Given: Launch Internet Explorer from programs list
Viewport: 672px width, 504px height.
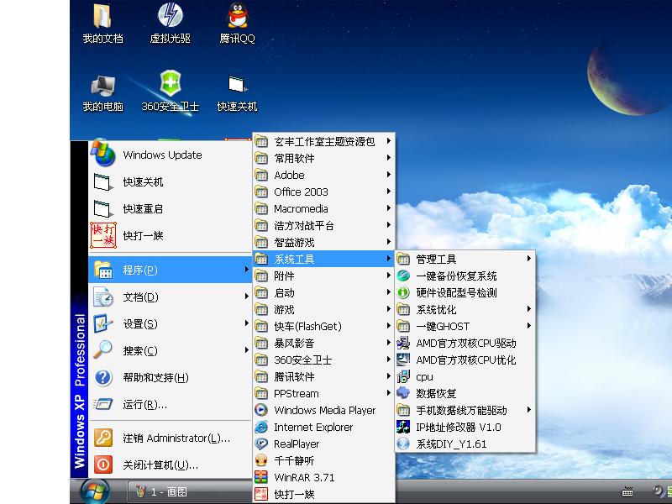Looking at the screenshot, I should 312,427.
